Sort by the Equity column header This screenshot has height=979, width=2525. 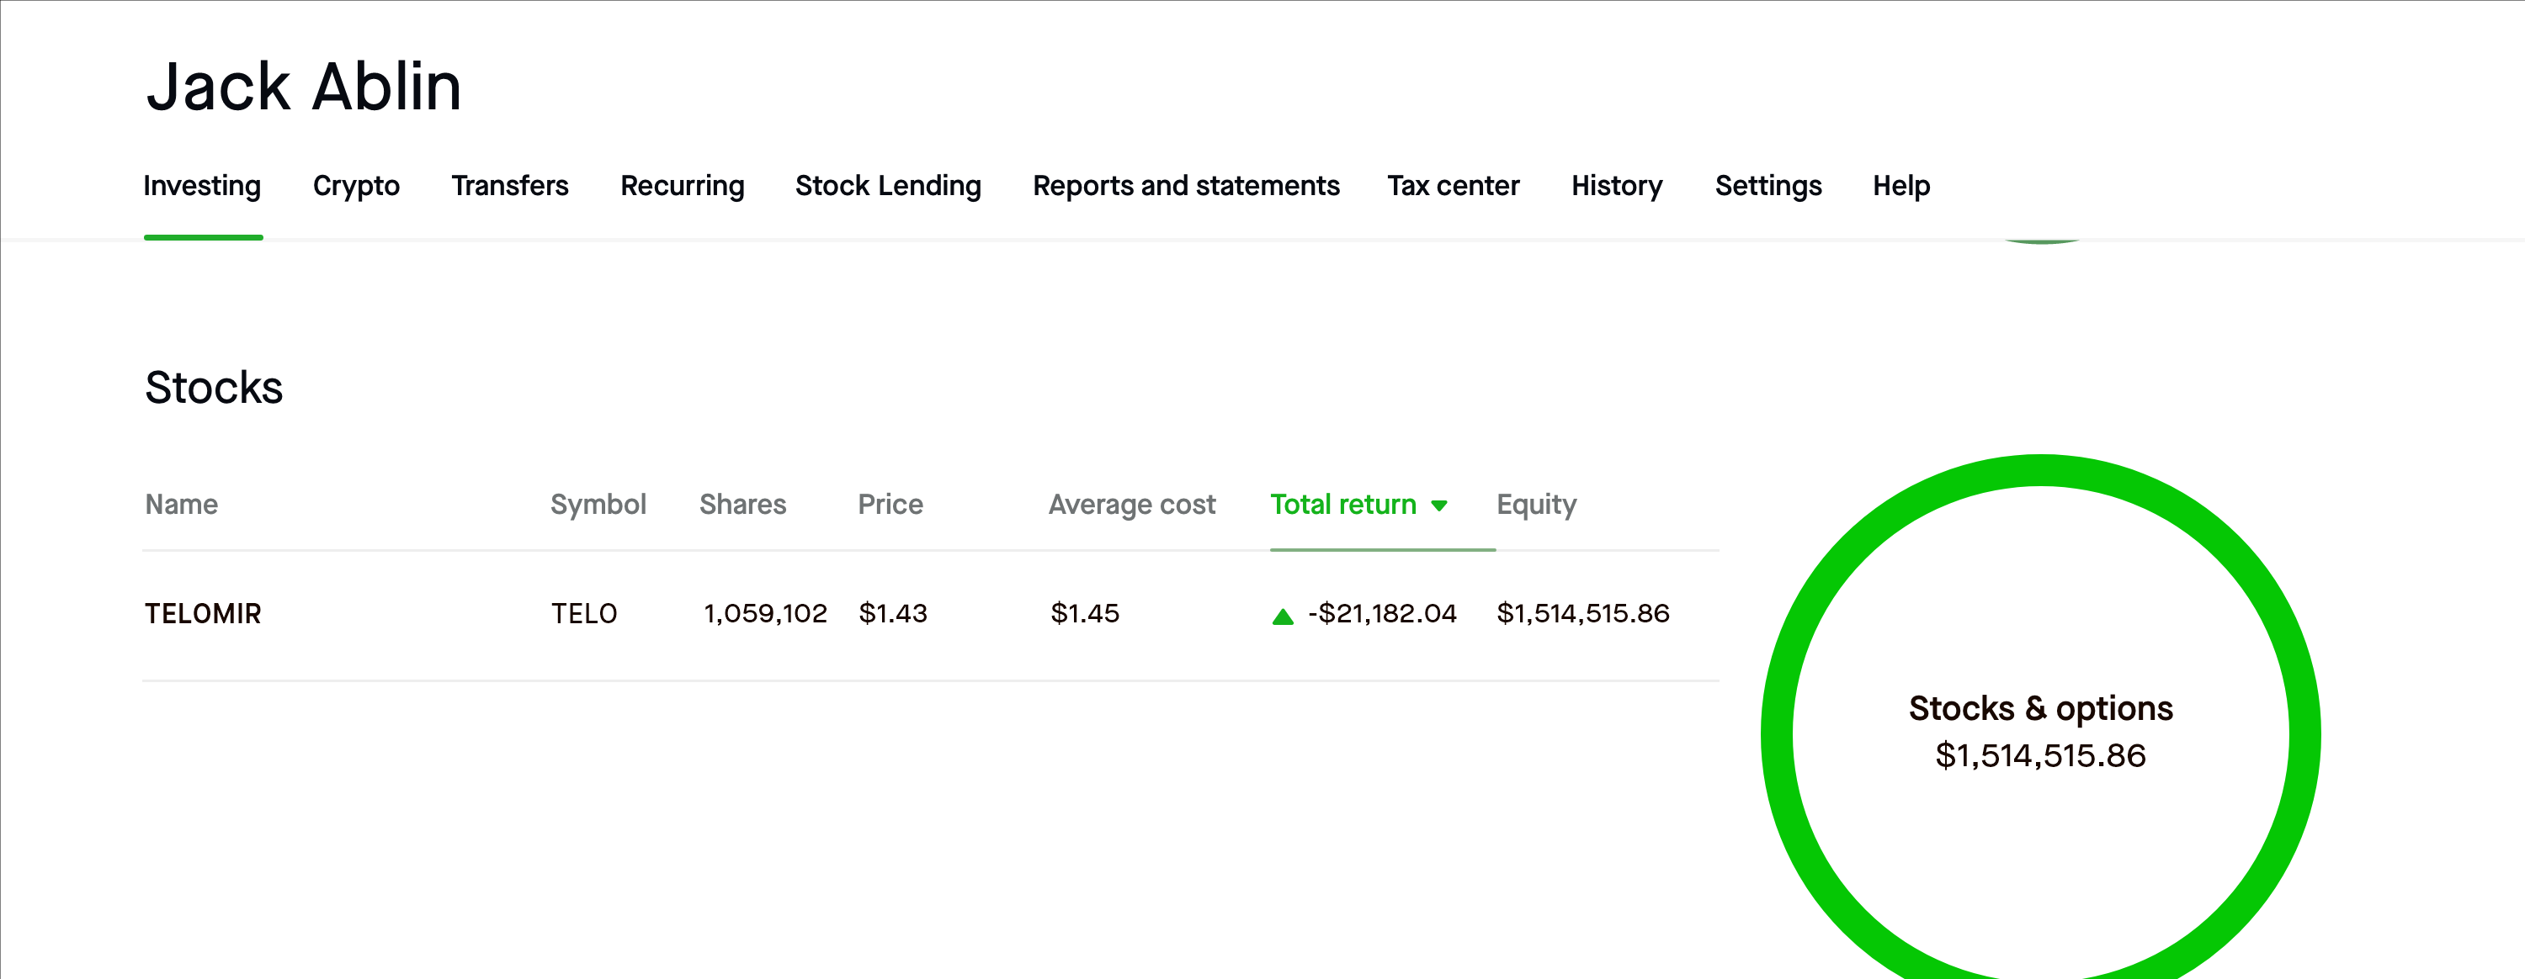(x=1536, y=505)
